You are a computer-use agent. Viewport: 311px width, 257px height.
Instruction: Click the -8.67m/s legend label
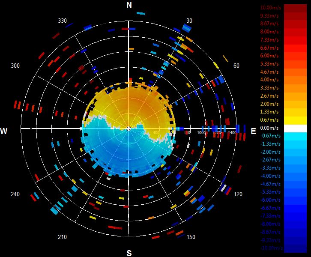tap(270, 232)
